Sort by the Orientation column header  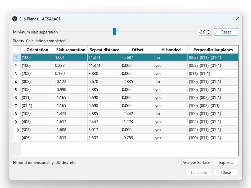(37, 50)
